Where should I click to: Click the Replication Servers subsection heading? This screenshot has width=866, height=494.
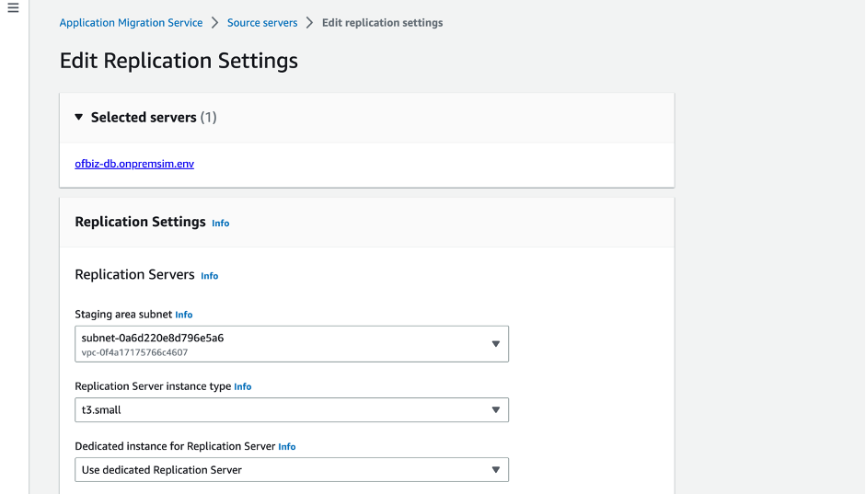point(134,275)
